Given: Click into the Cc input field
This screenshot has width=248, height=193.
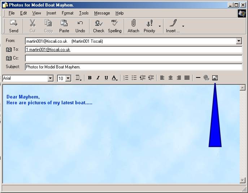Looking at the screenshot, I should coord(133,58).
